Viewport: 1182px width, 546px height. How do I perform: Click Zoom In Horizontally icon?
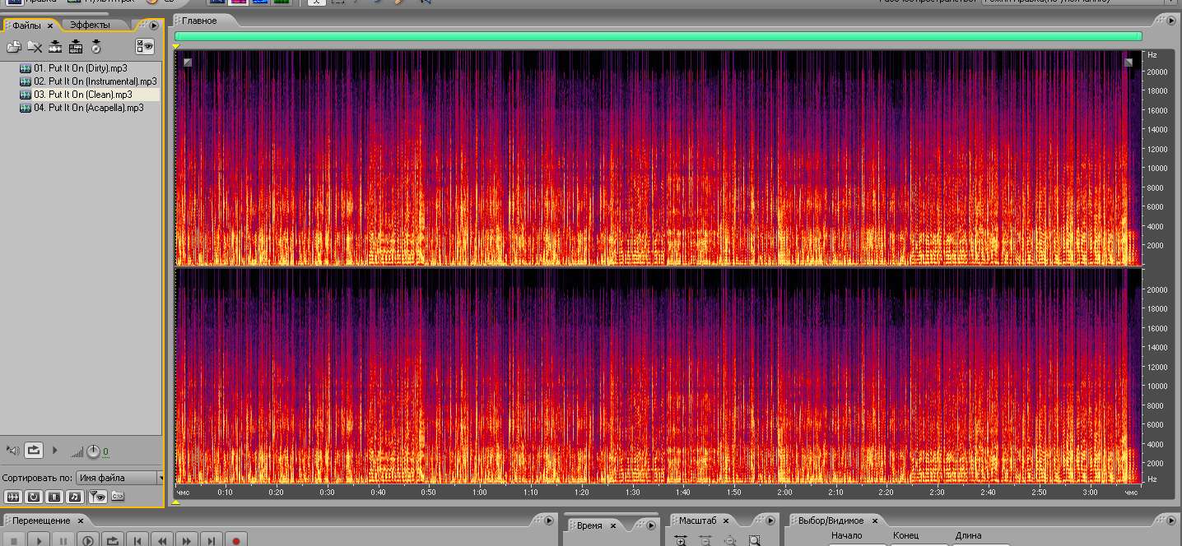coord(681,541)
